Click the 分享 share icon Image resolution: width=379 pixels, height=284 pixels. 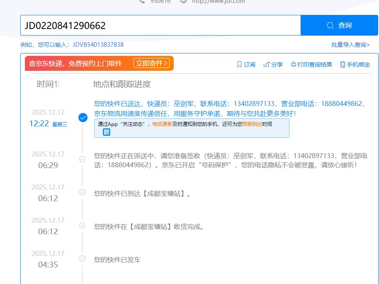pyautogui.click(x=267, y=64)
